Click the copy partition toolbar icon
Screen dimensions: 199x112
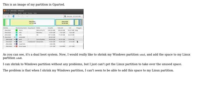point(19,16)
